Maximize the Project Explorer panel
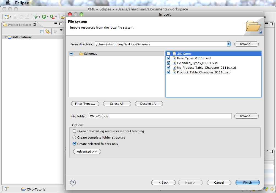 [61, 24]
